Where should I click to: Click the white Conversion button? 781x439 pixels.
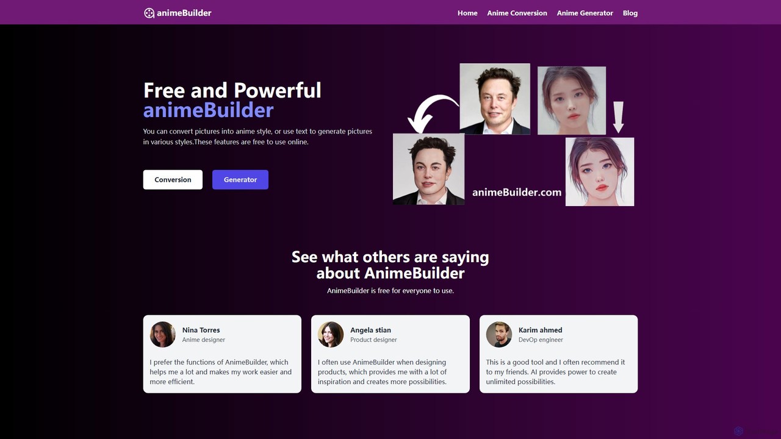tap(173, 180)
